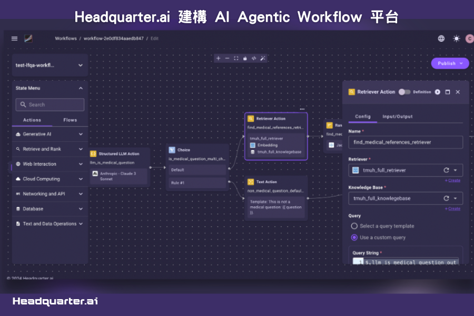Run the action with play icon
Screen dimensions: 474x316
point(438,92)
